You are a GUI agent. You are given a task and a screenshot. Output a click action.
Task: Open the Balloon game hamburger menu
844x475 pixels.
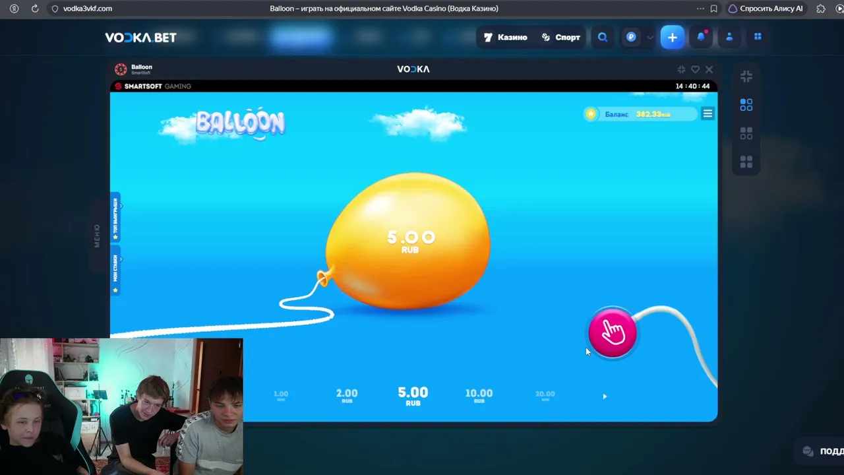708,113
